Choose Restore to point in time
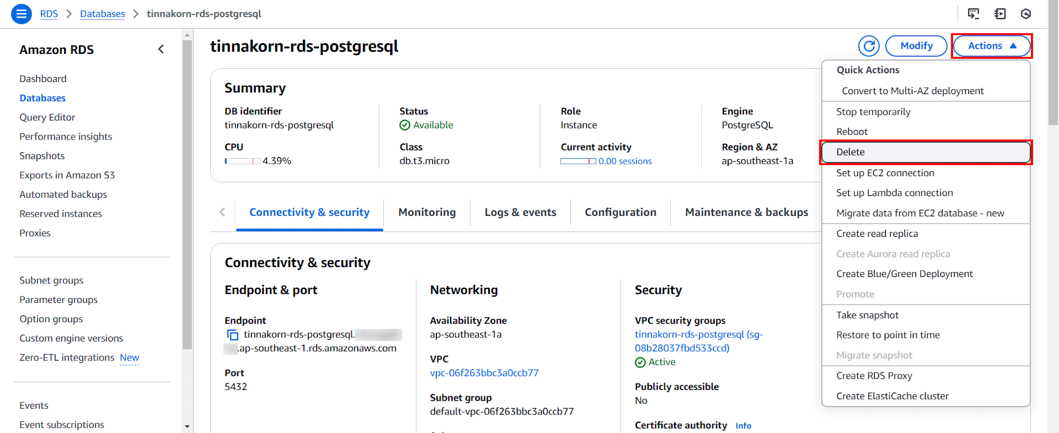This screenshot has height=433, width=1059. point(926,335)
